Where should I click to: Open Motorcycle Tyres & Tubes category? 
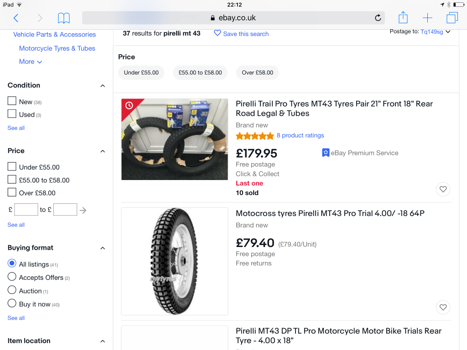pyautogui.click(x=57, y=48)
